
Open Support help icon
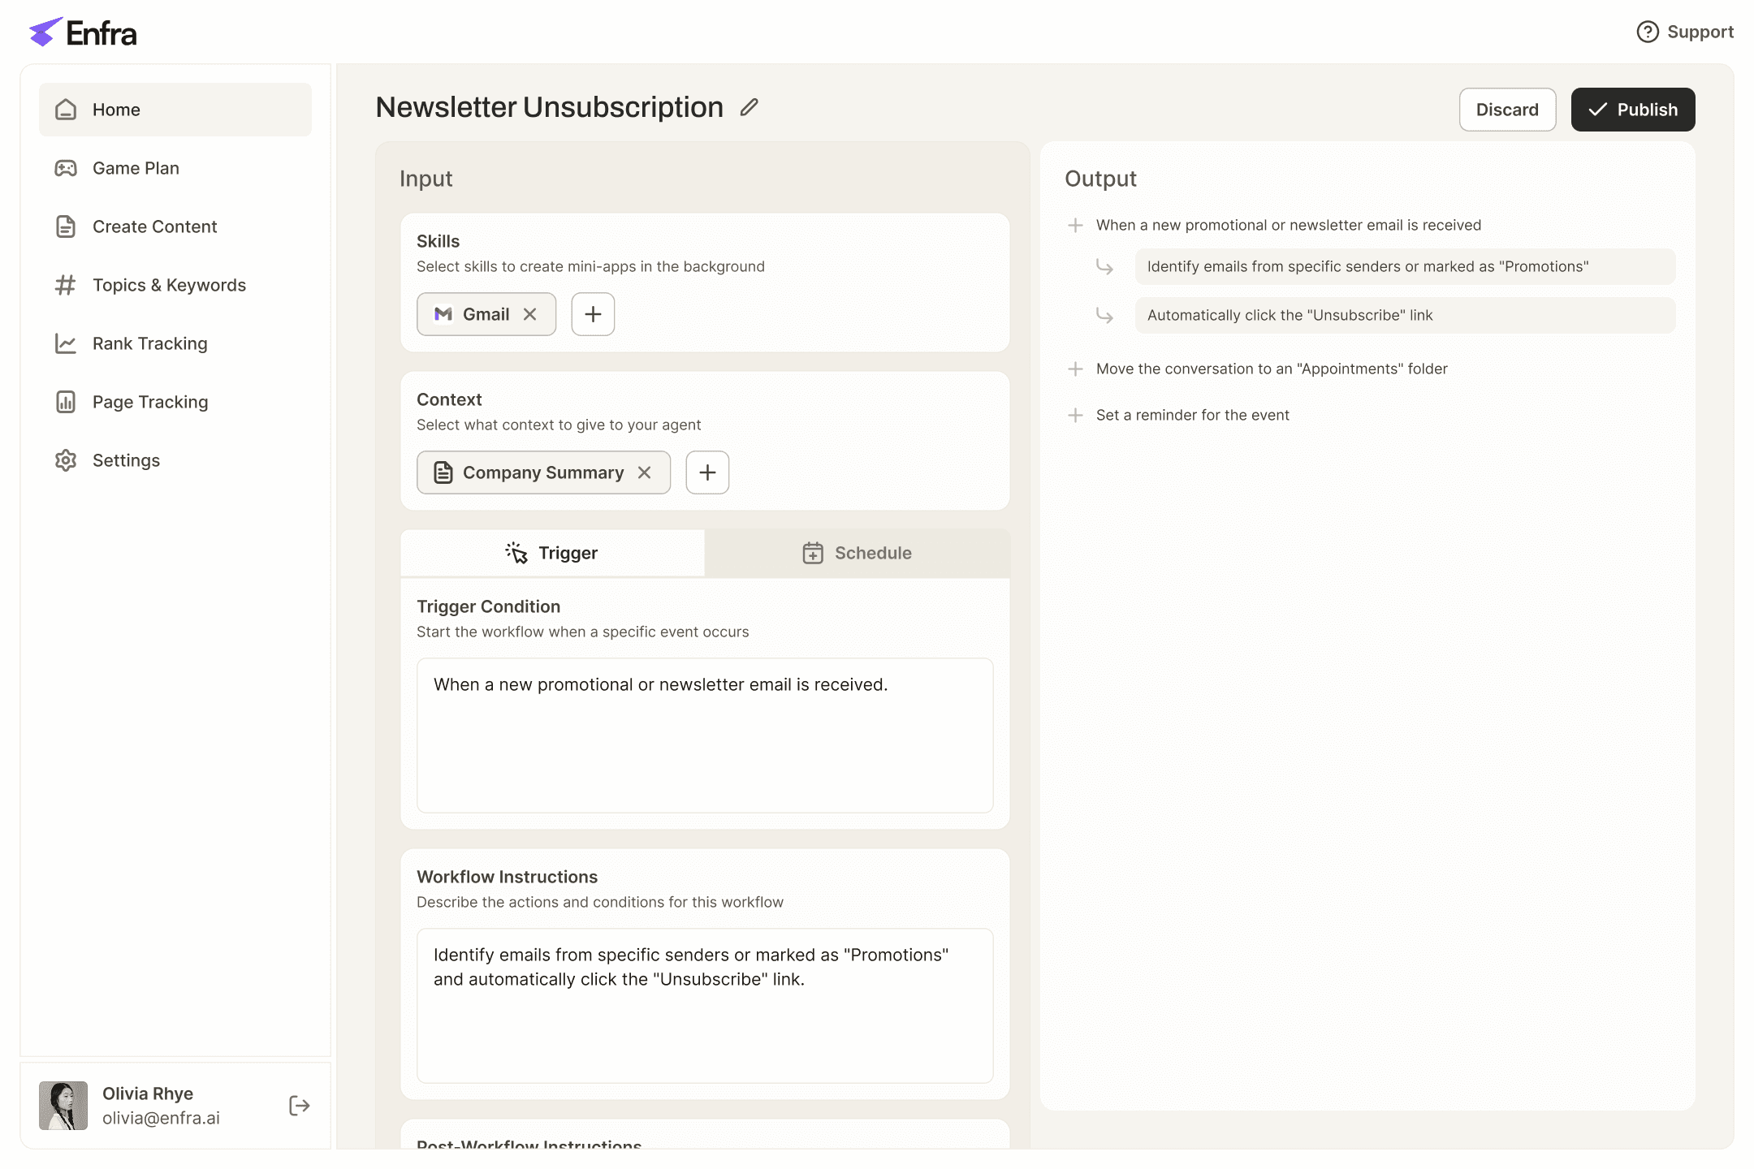point(1648,32)
